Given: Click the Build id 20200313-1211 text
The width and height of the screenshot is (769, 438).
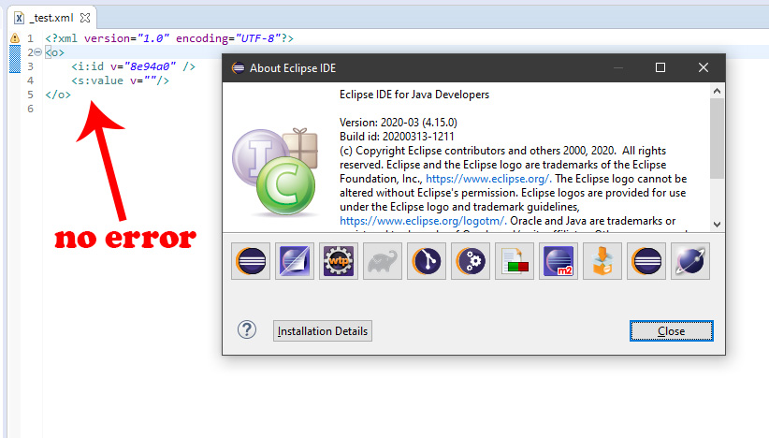Looking at the screenshot, I should 398,137.
